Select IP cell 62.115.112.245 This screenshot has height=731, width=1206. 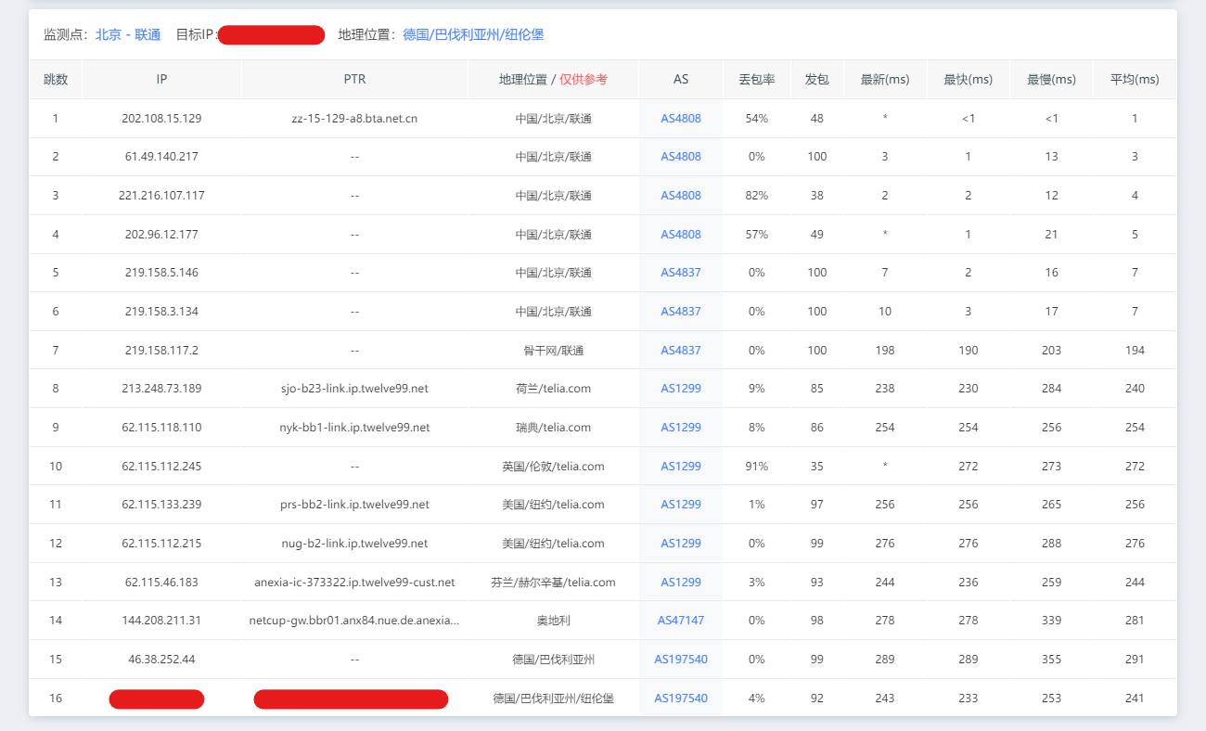[x=161, y=467]
